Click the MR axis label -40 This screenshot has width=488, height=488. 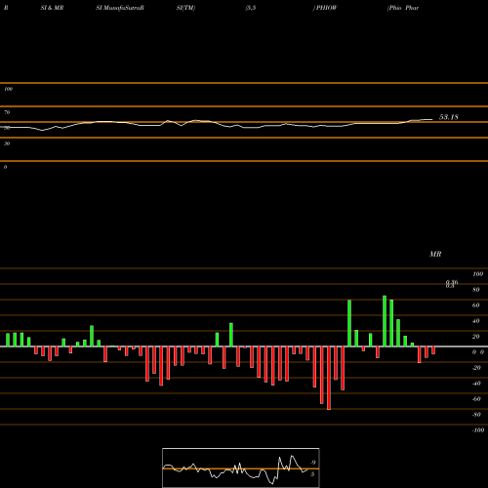(x=476, y=384)
